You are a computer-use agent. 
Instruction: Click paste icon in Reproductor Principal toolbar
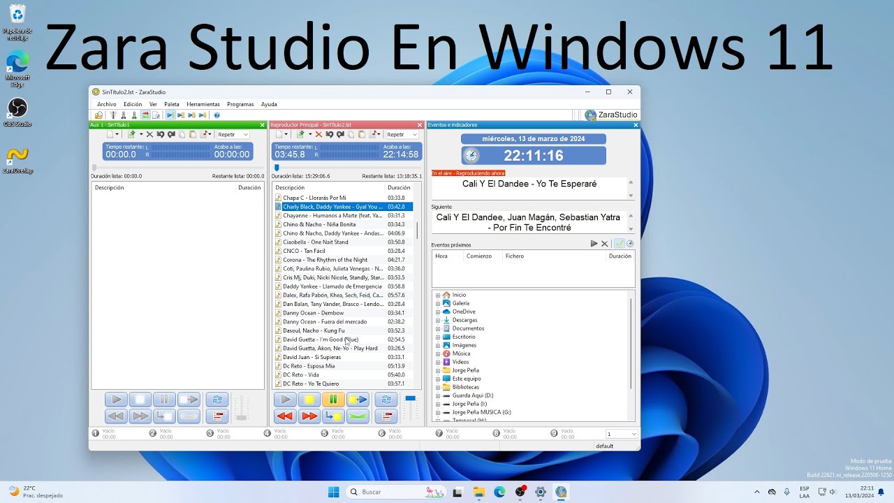pyautogui.click(x=362, y=134)
